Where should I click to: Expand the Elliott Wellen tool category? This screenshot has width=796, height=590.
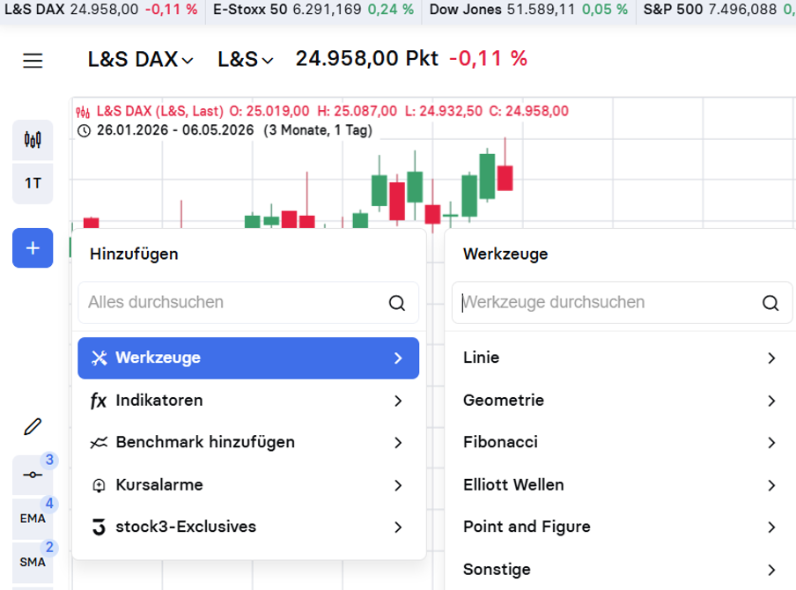coord(619,485)
